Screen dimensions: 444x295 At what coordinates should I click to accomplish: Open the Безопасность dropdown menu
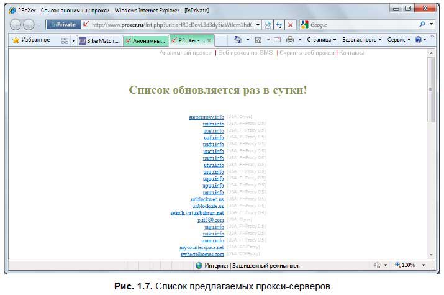(x=361, y=40)
